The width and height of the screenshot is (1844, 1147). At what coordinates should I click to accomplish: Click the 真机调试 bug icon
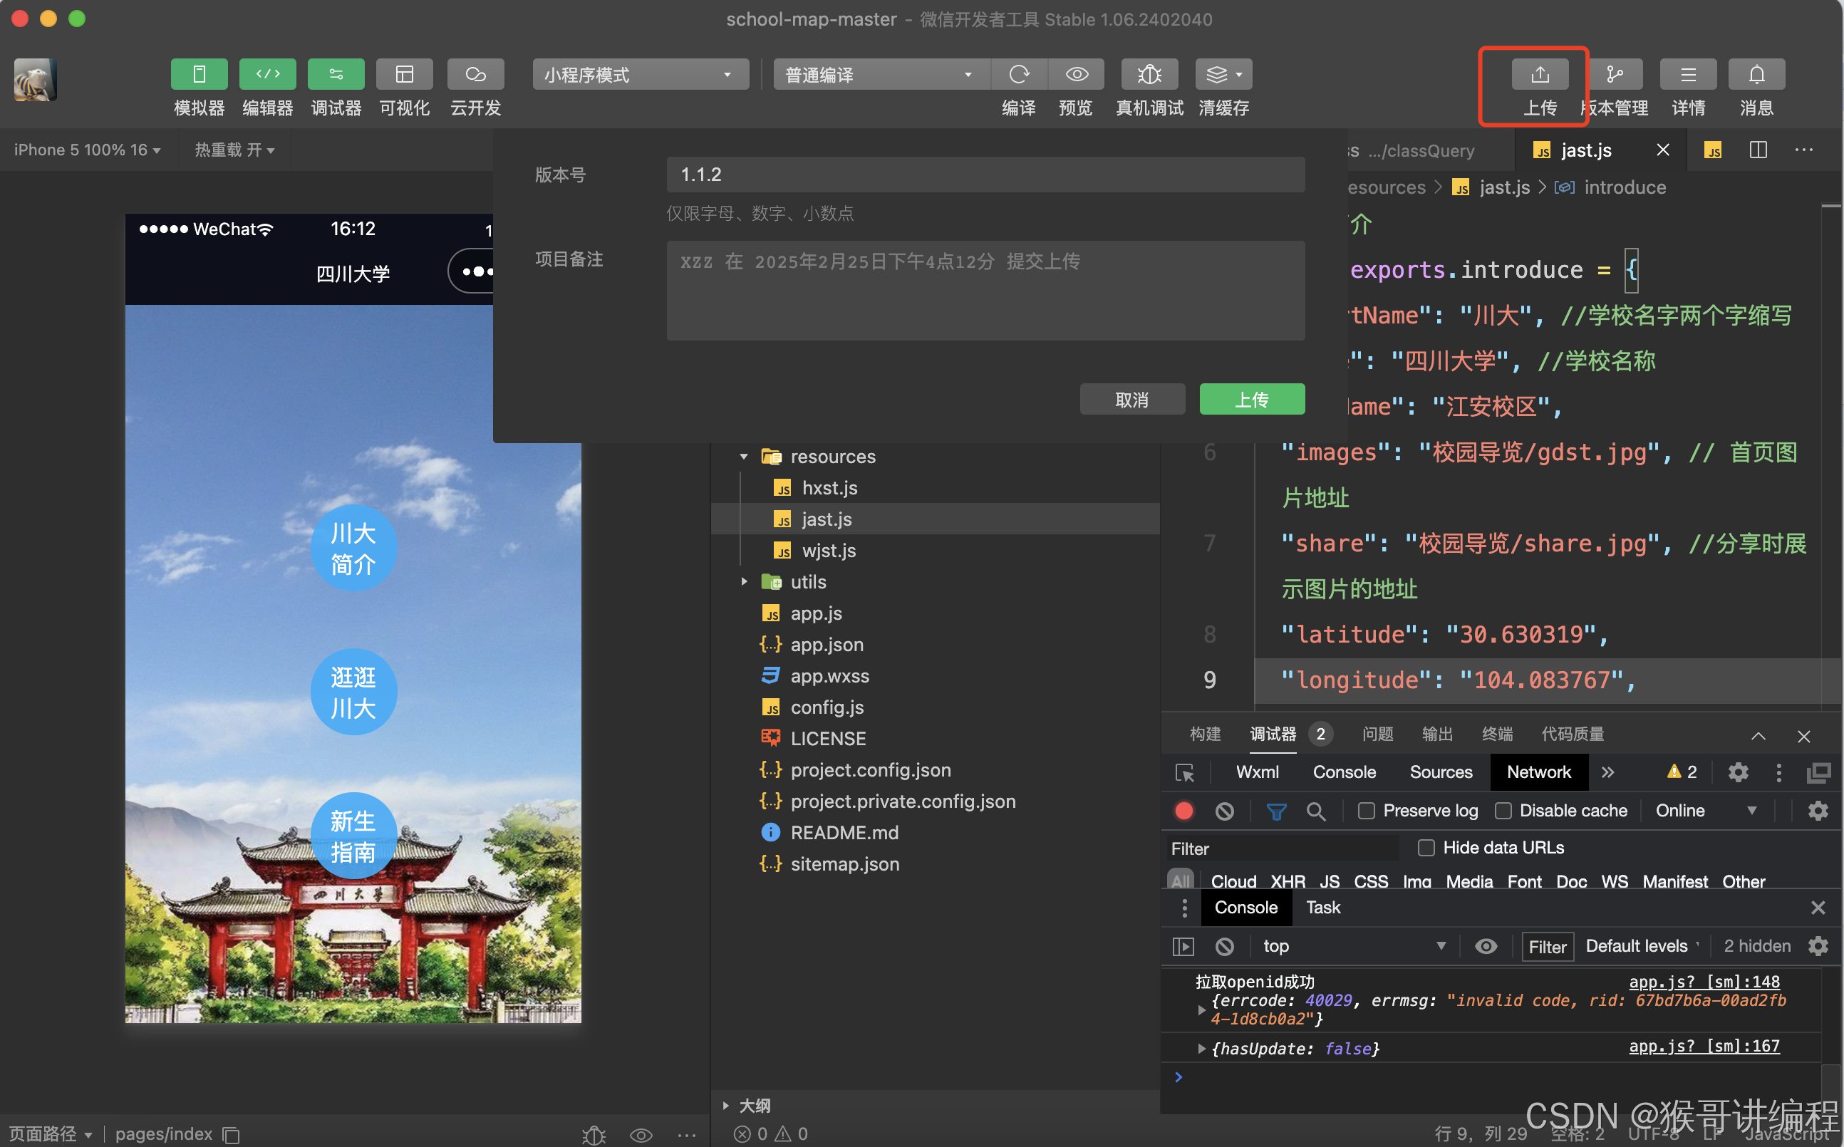point(1149,74)
